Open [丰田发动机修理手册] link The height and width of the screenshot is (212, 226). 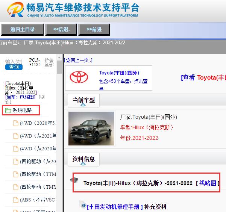pyautogui.click(x=115, y=207)
